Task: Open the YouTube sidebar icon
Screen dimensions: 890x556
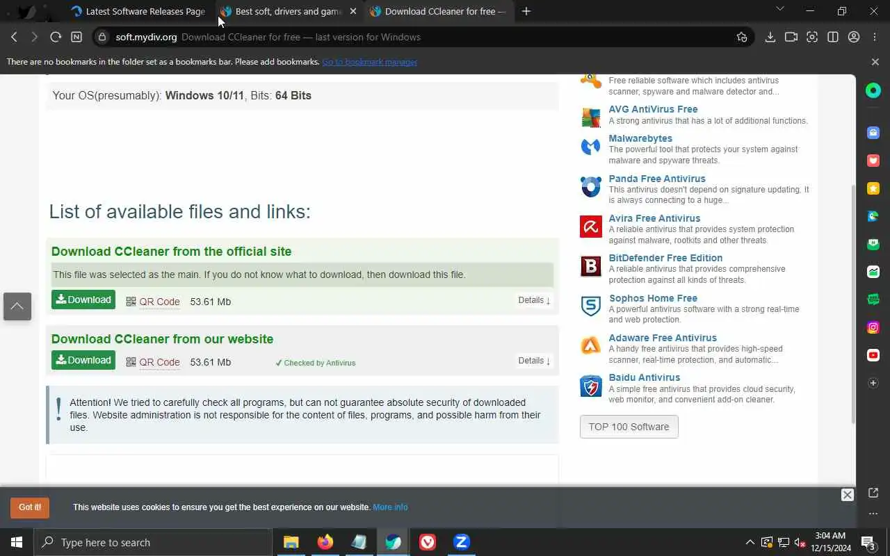Action: [x=873, y=355]
